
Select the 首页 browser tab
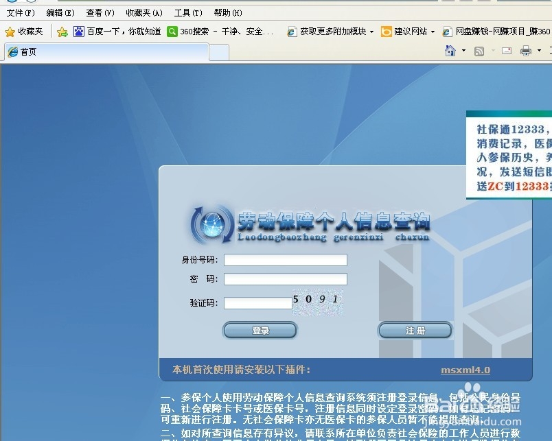tap(106, 52)
